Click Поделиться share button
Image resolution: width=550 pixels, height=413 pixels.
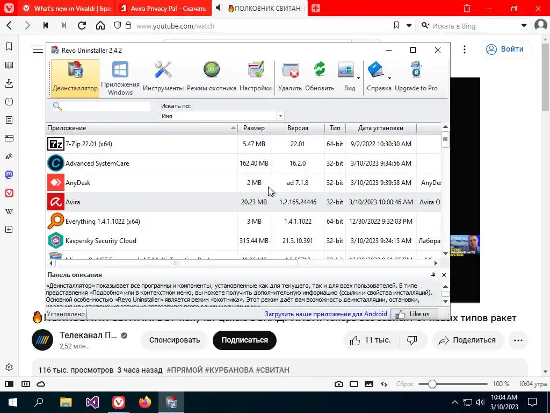468,340
